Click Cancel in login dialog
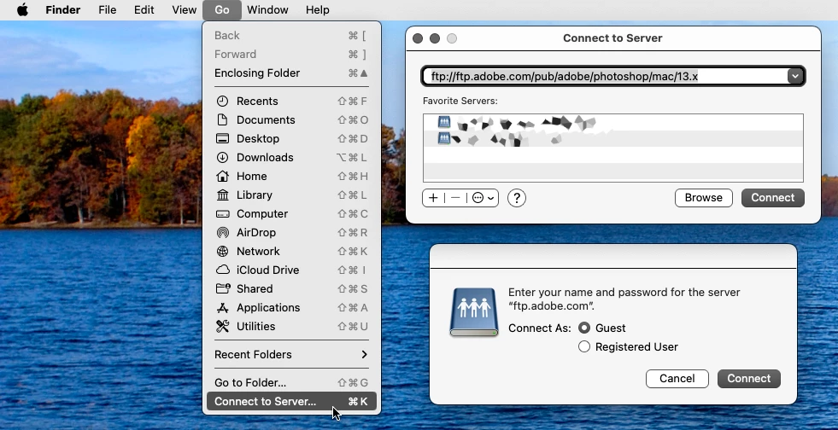838x430 pixels. coord(677,379)
